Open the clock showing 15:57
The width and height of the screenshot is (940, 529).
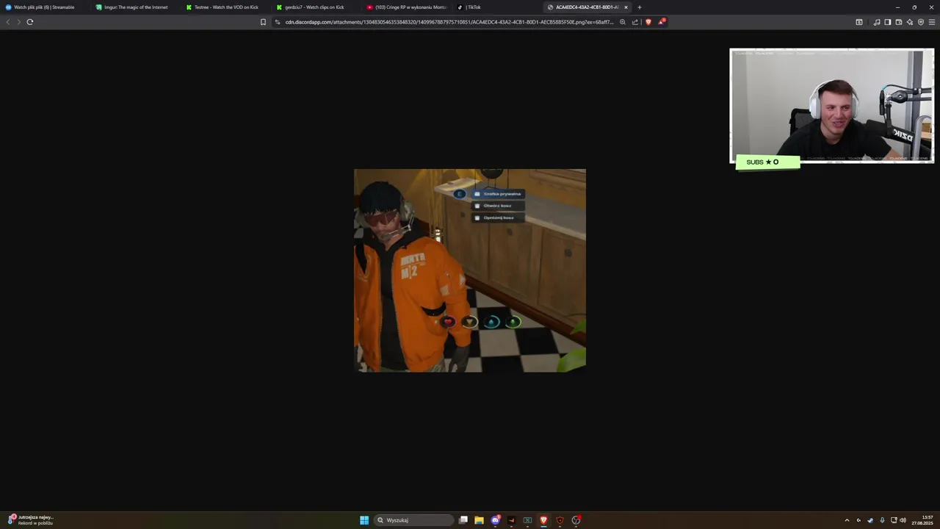click(x=922, y=520)
